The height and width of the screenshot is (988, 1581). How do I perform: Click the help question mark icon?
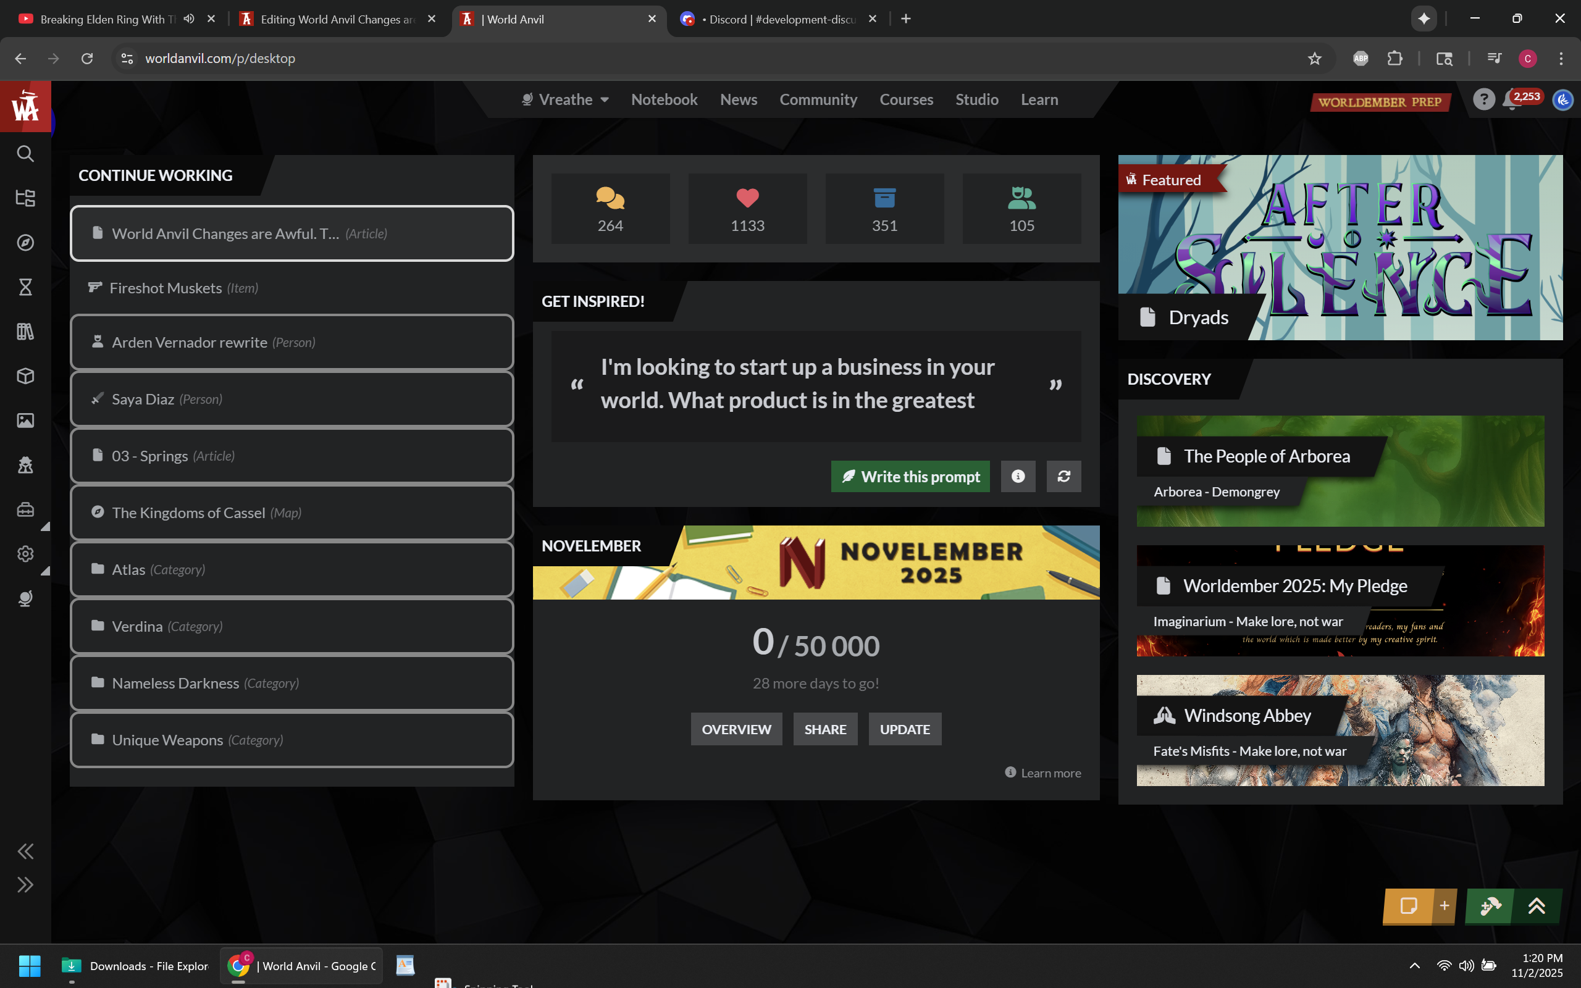(x=1483, y=99)
